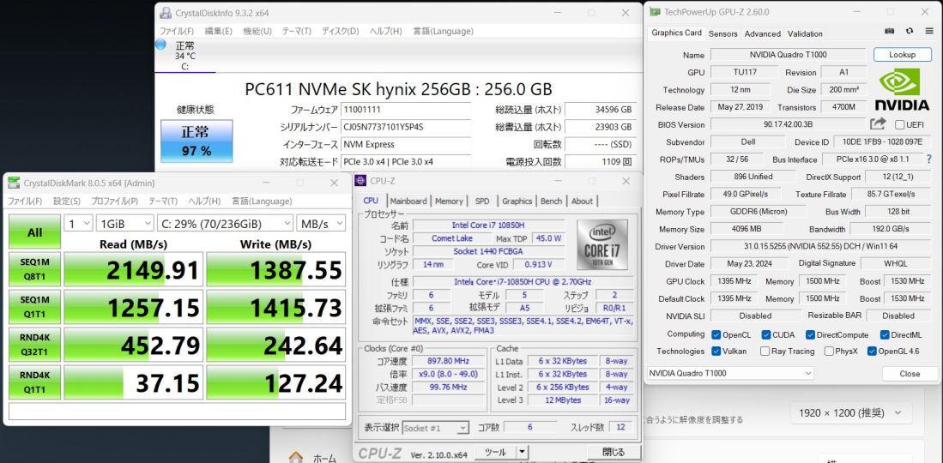
Task: Run the RND4K Q32T1 test button
Action: click(x=35, y=344)
